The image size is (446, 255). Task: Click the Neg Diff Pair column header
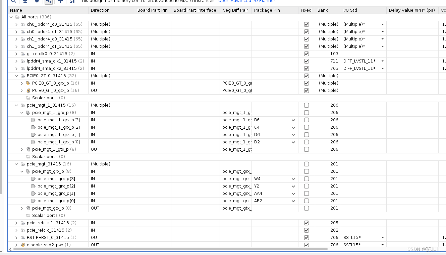coord(236,10)
